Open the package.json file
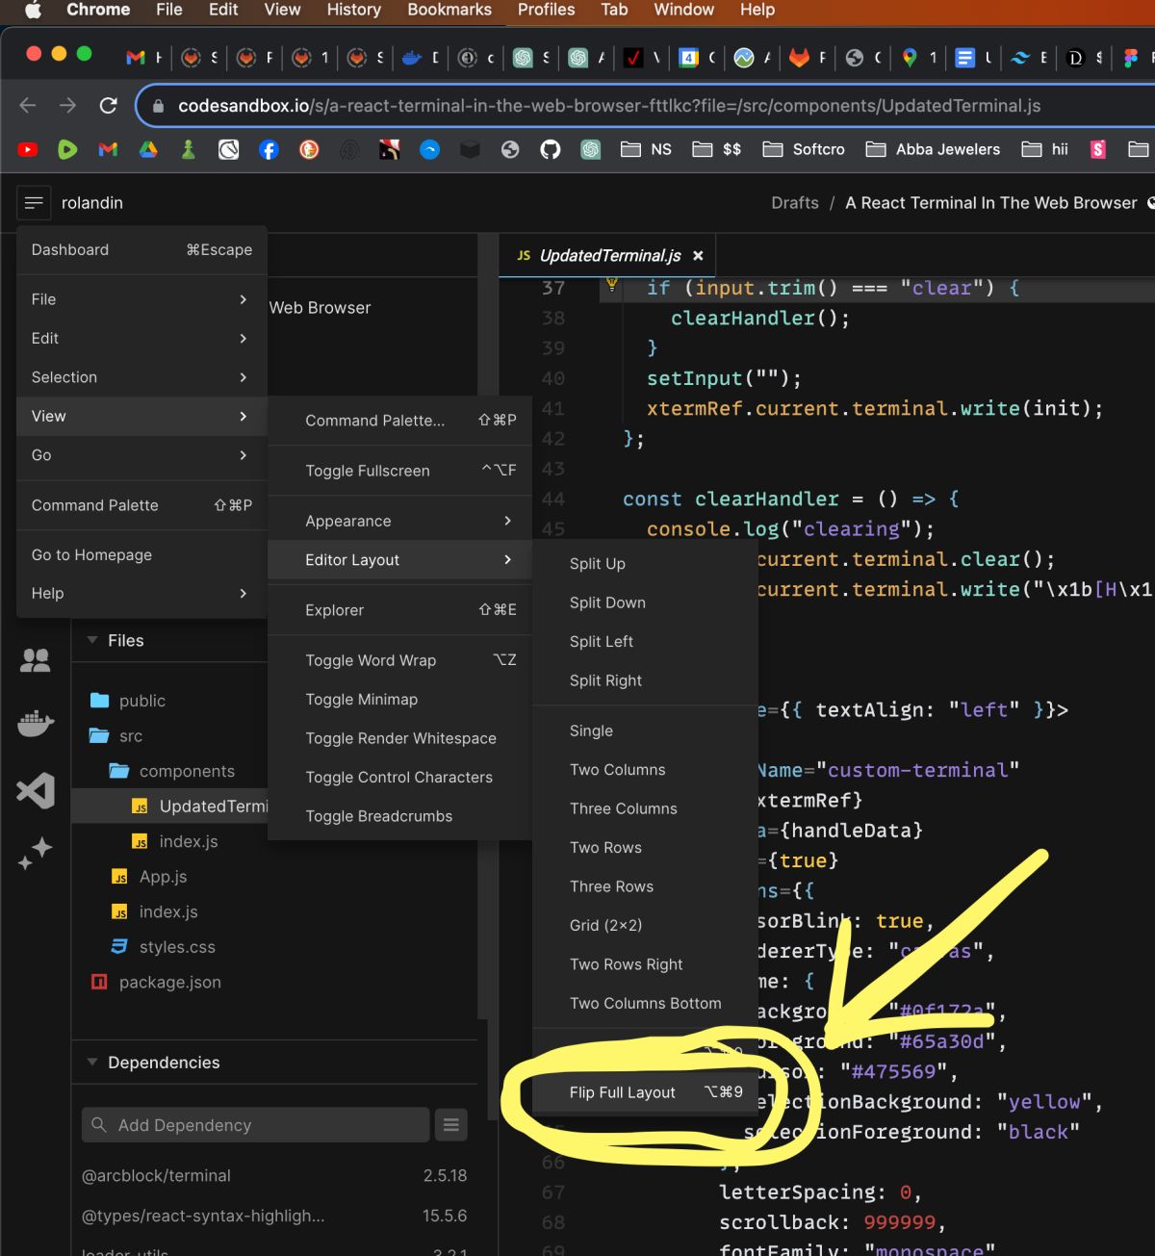 tap(155, 983)
